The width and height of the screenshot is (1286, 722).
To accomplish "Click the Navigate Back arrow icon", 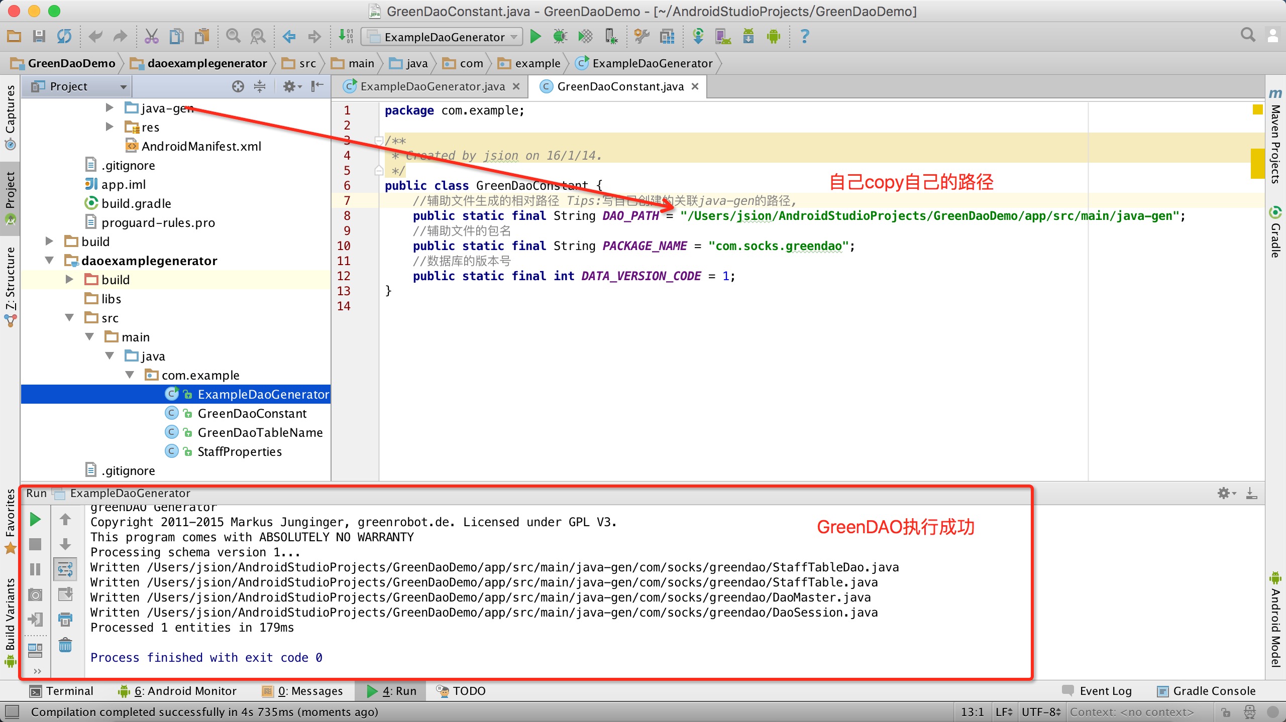I will [x=289, y=36].
